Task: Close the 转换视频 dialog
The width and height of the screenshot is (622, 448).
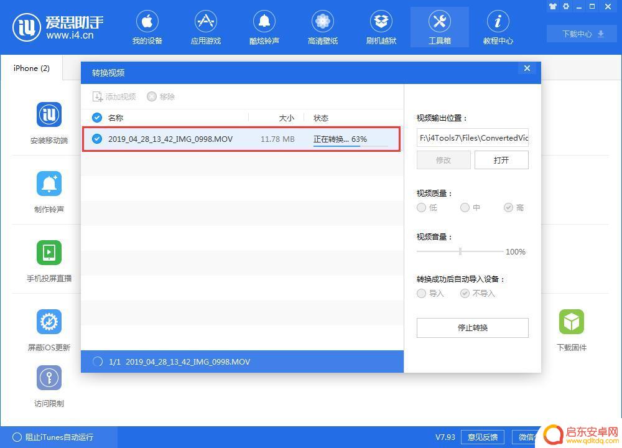Action: 527,68
